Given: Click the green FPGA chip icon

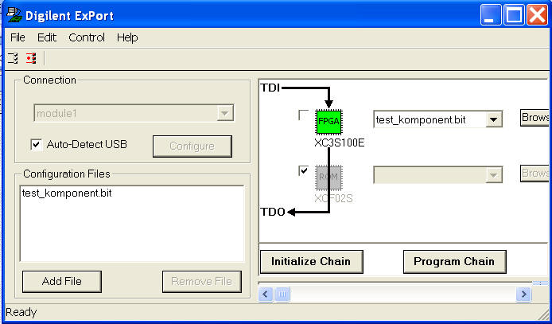Looking at the screenshot, I should coord(328,122).
